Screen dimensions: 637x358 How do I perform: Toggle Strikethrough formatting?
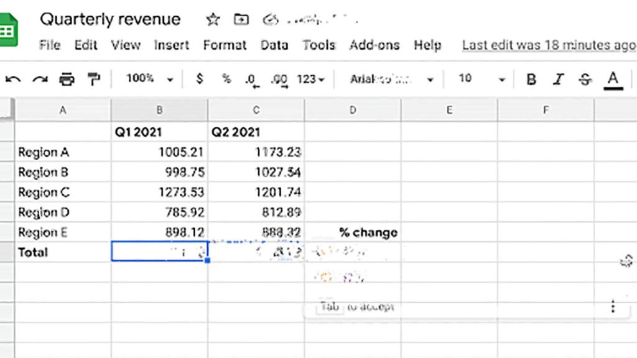pos(585,80)
